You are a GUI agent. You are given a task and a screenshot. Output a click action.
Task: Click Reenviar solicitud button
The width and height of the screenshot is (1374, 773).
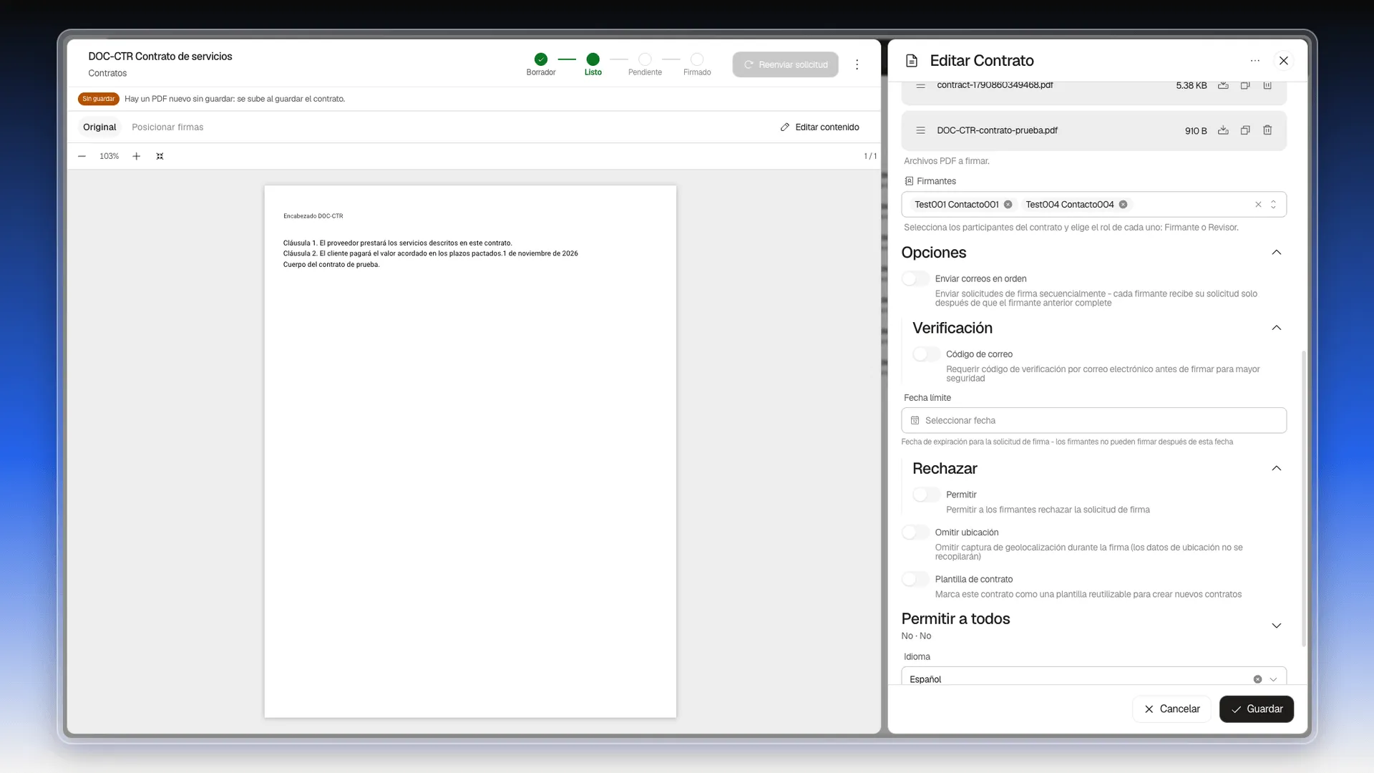(x=785, y=64)
